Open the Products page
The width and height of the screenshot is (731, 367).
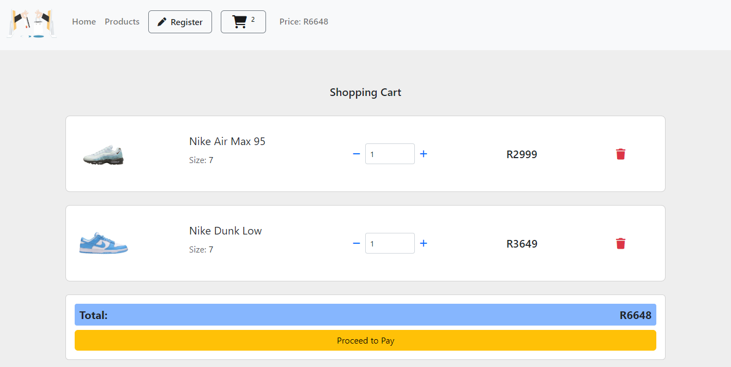coord(122,22)
